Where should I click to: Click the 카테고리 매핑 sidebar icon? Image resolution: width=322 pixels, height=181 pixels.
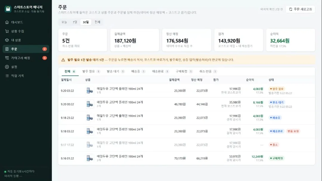pos(7,58)
